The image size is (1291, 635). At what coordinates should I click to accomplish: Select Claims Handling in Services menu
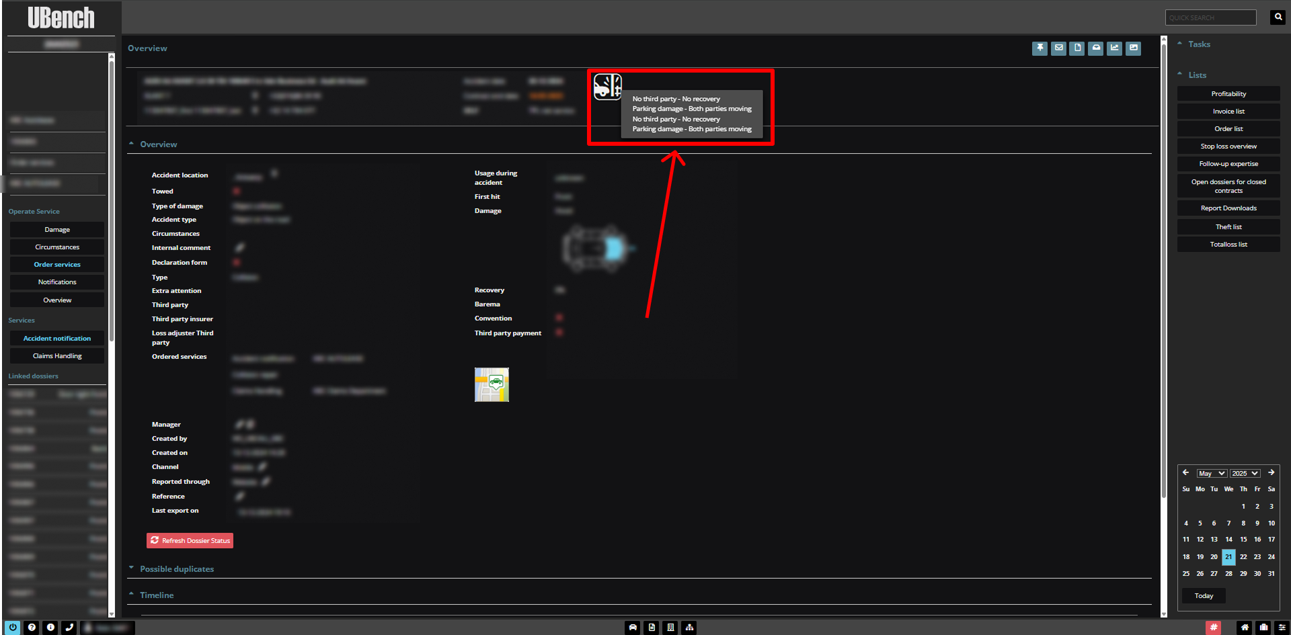tap(57, 356)
